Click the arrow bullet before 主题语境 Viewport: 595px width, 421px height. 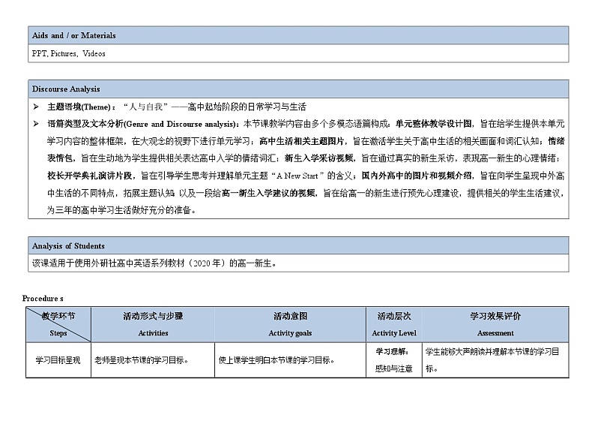click(36, 107)
